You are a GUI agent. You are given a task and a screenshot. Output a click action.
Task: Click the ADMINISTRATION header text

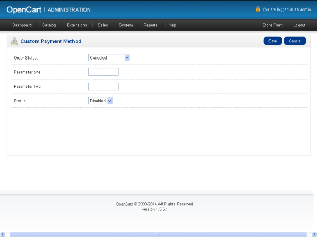(69, 10)
